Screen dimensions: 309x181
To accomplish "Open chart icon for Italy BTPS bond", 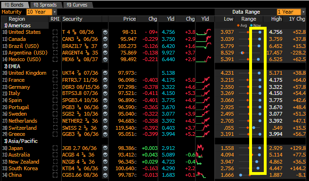I will 105,93.
